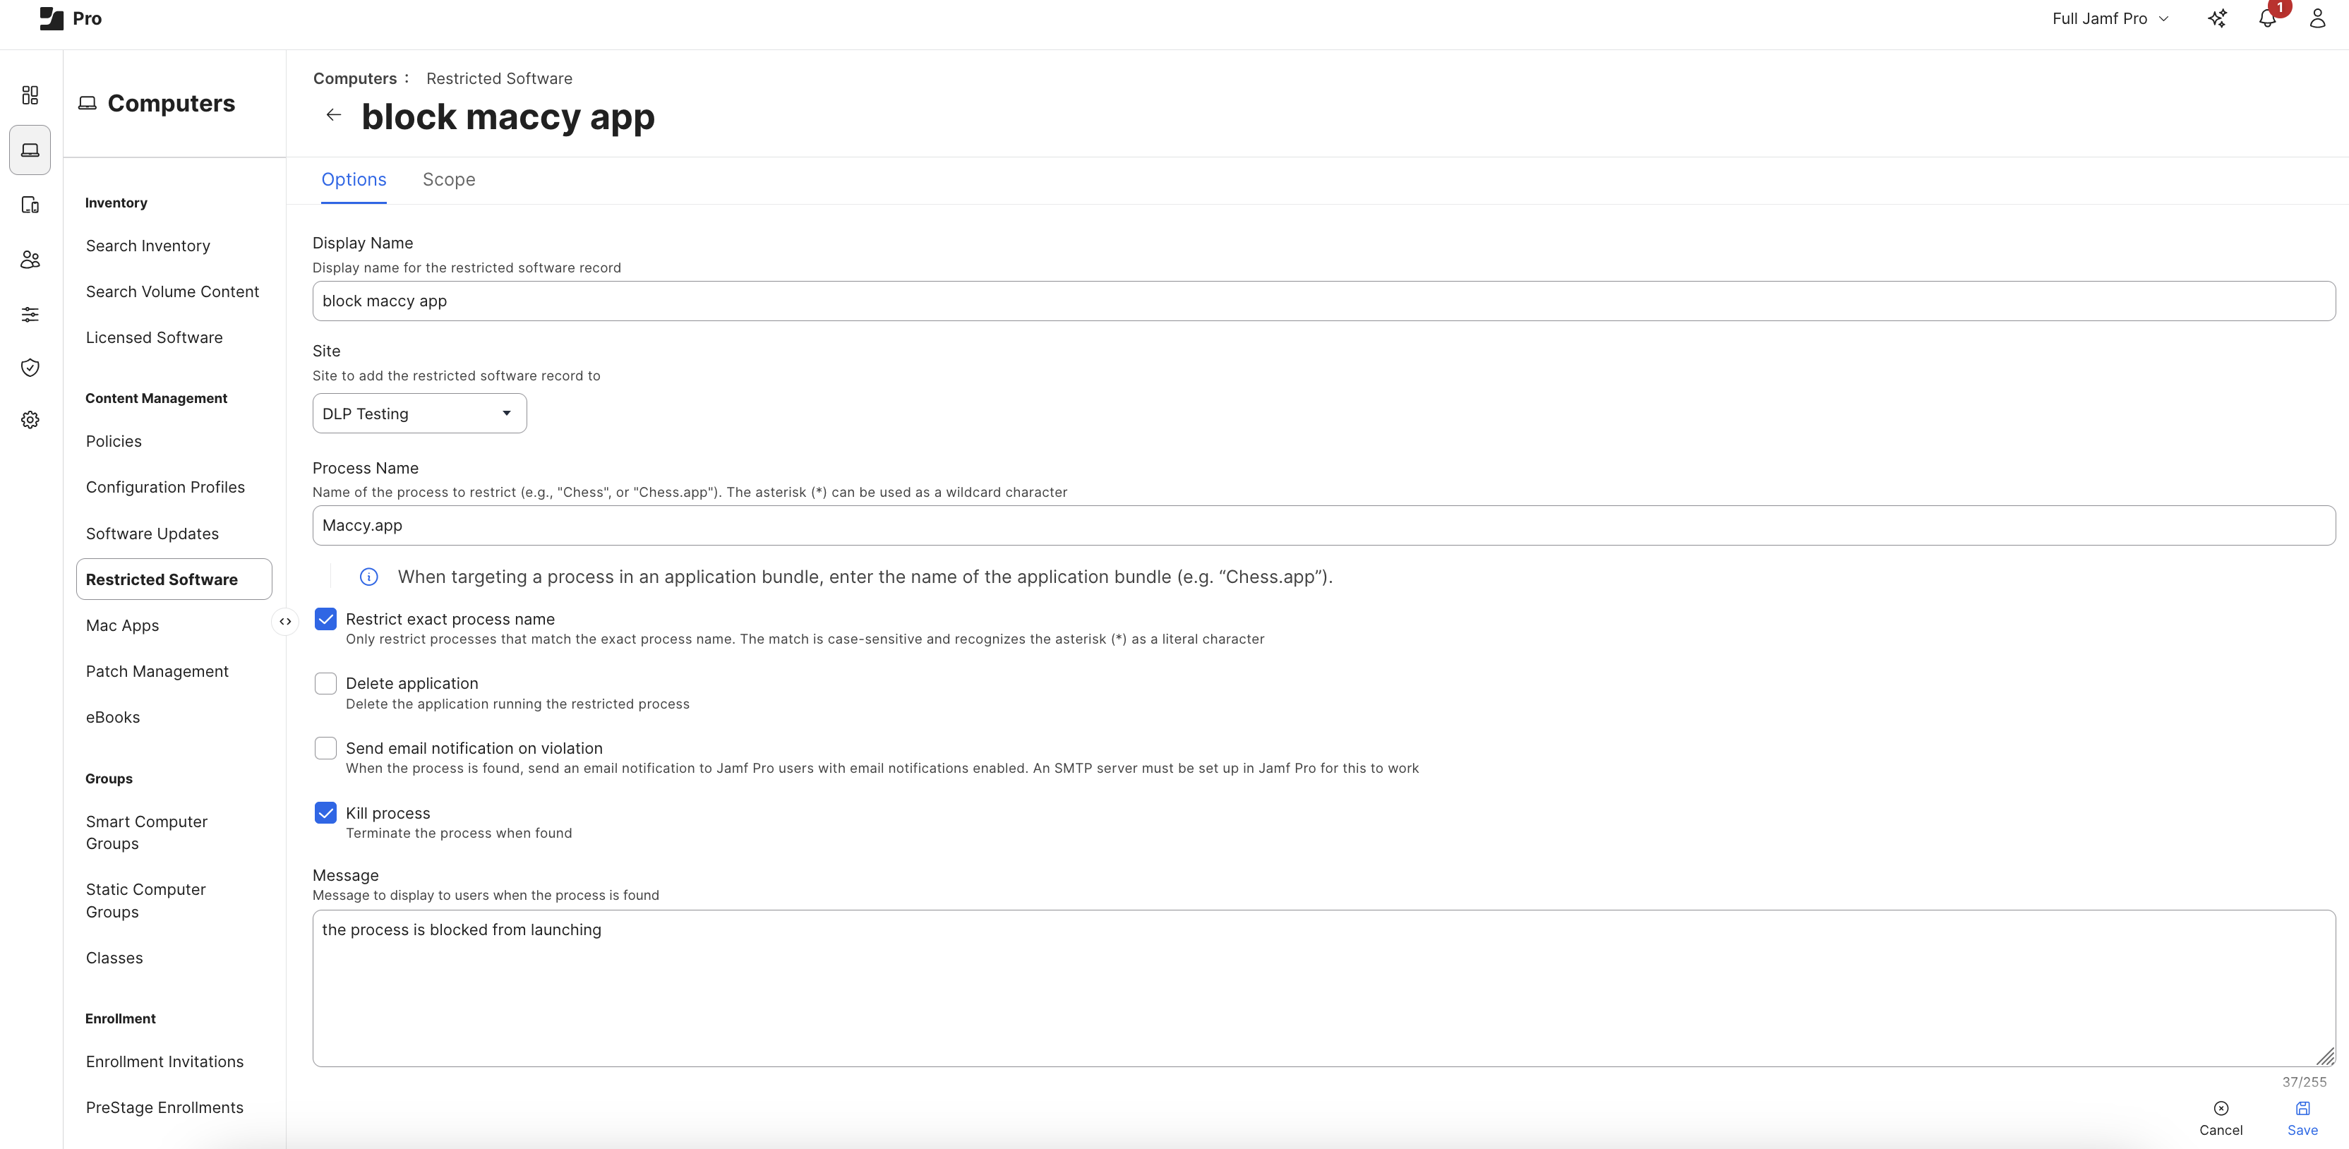2349x1149 pixels.
Task: Enable Send email notification on violation
Action: click(325, 747)
